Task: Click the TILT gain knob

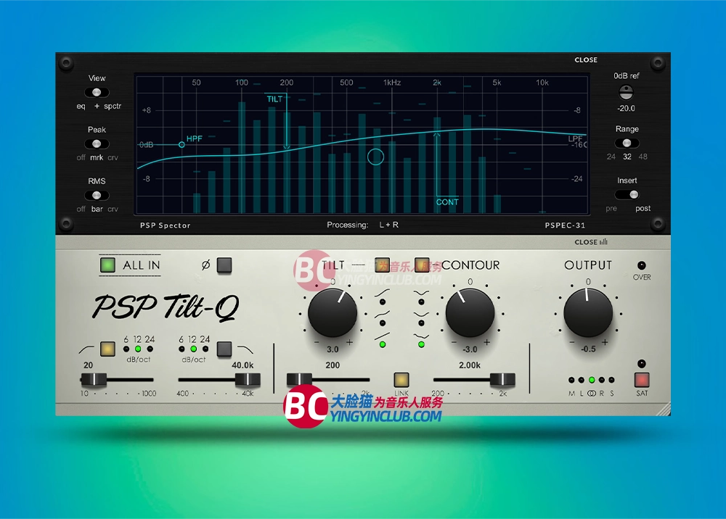Action: coord(333,312)
